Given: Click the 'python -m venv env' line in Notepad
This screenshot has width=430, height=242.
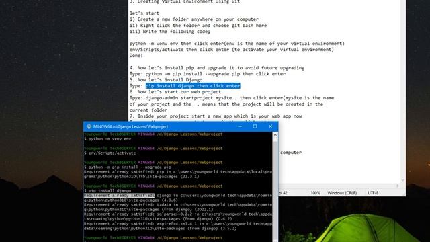Looking at the screenshot, I should tap(237, 44).
